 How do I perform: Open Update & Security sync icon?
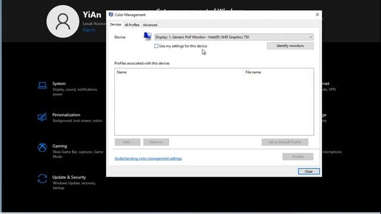tap(42, 179)
